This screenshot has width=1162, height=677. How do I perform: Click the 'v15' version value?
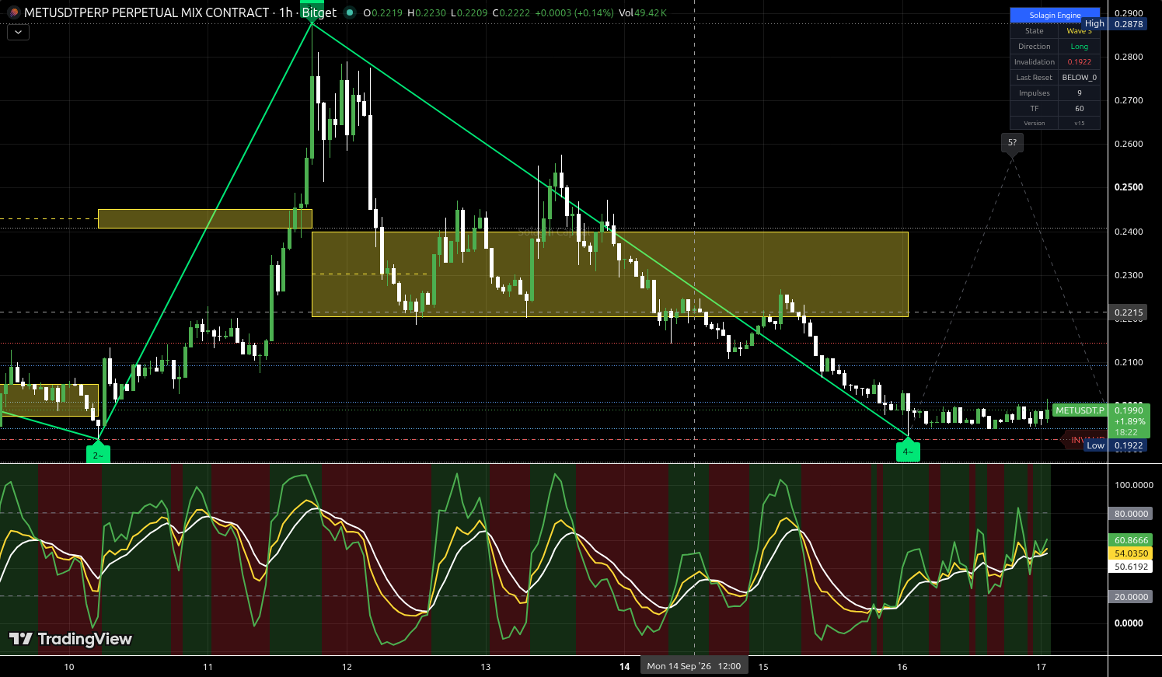(1080, 123)
